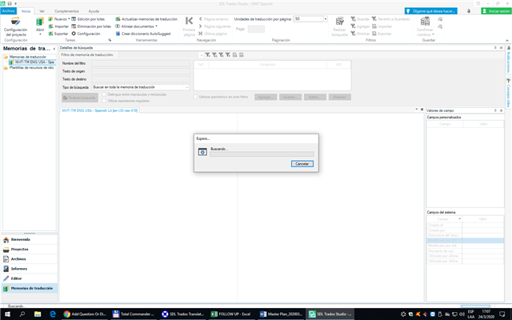Click Actualizar memorias de traducción

[146, 19]
